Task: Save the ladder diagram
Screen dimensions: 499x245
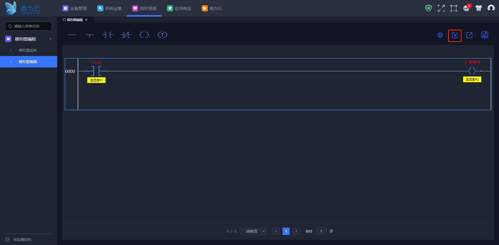Action: [x=485, y=35]
